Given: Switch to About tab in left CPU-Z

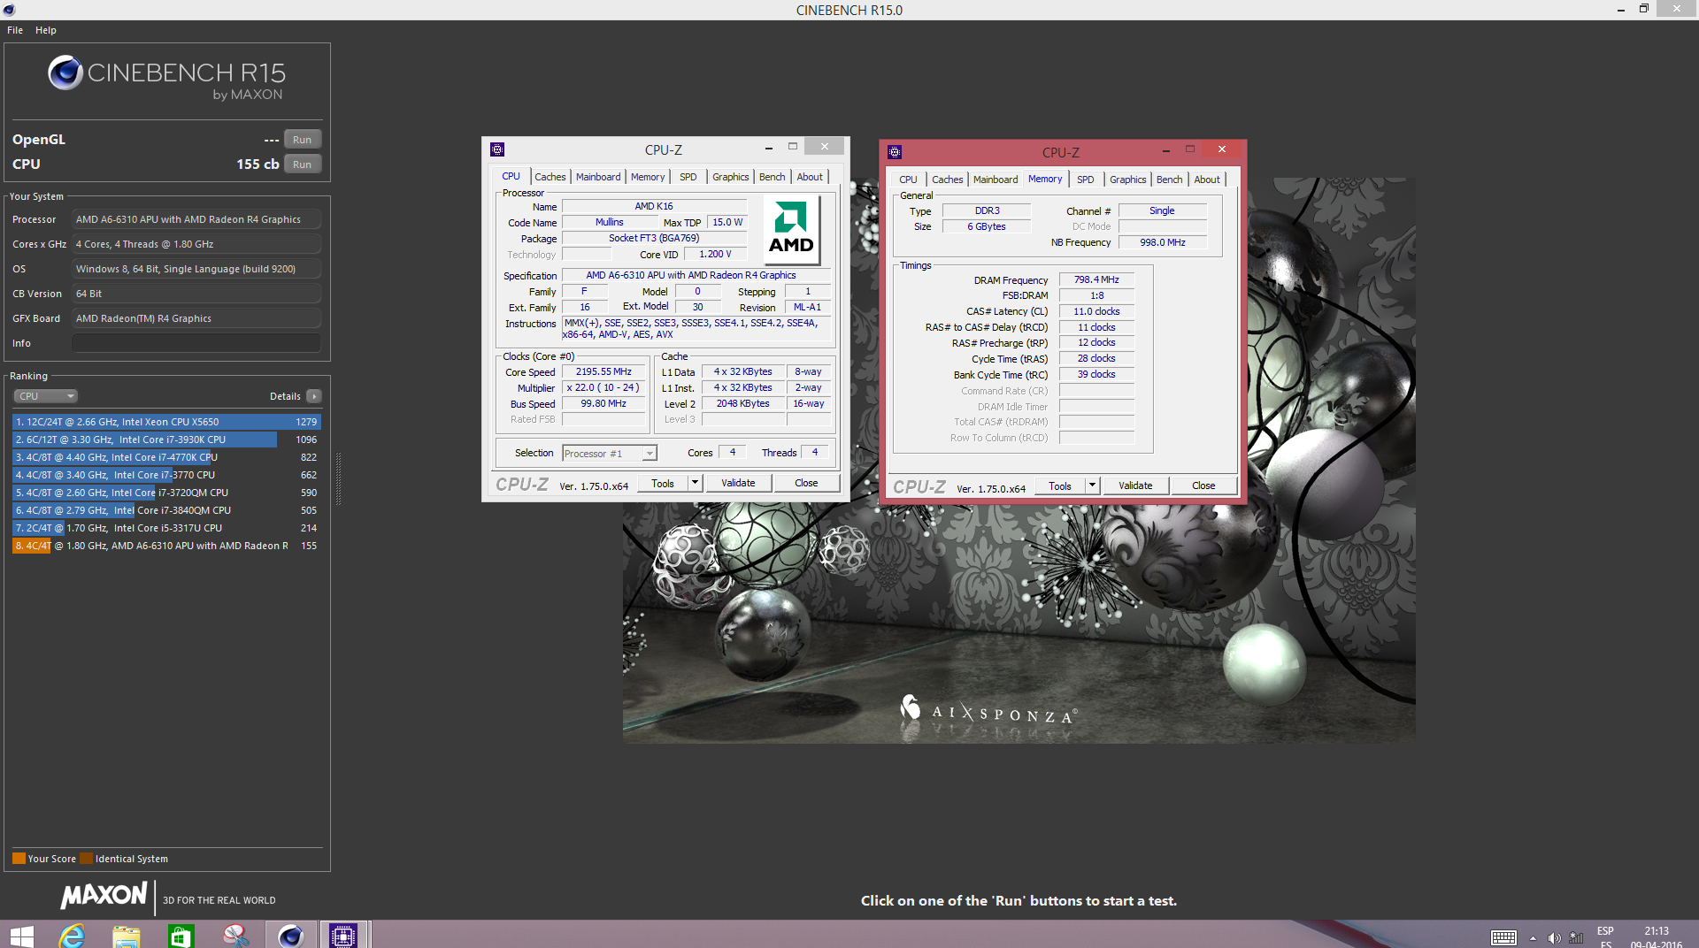Looking at the screenshot, I should tap(810, 177).
